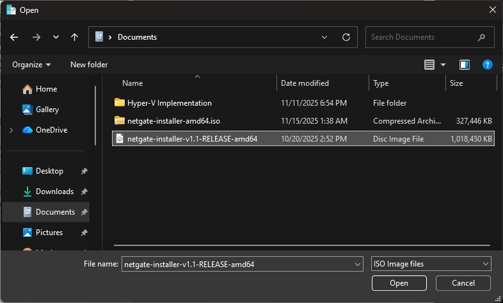This screenshot has width=503, height=303.
Task: Open the File name history dropdown
Action: pyautogui.click(x=356, y=263)
